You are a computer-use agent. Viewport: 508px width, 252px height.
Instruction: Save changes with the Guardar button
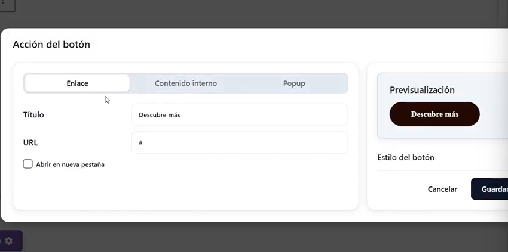click(492, 189)
